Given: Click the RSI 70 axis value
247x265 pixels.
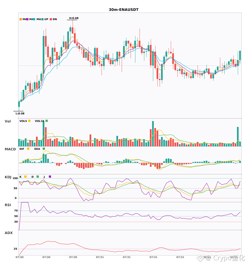Looking at the screenshot, I should click(x=16, y=210).
